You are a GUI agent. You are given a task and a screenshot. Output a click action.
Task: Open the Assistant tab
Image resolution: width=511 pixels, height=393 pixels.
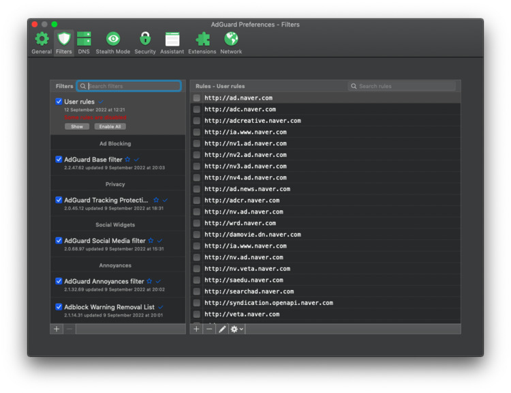(x=172, y=43)
